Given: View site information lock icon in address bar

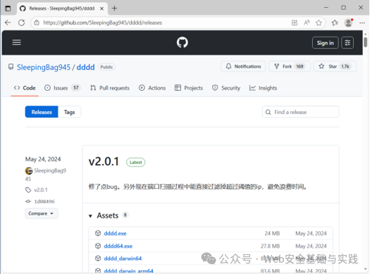Looking at the screenshot, I should [x=37, y=23].
